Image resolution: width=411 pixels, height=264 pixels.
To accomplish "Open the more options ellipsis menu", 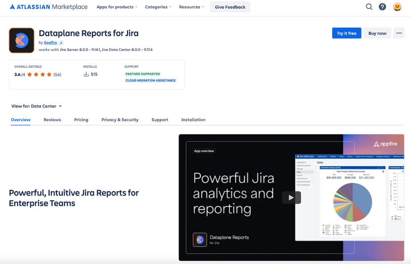I will 399,33.
